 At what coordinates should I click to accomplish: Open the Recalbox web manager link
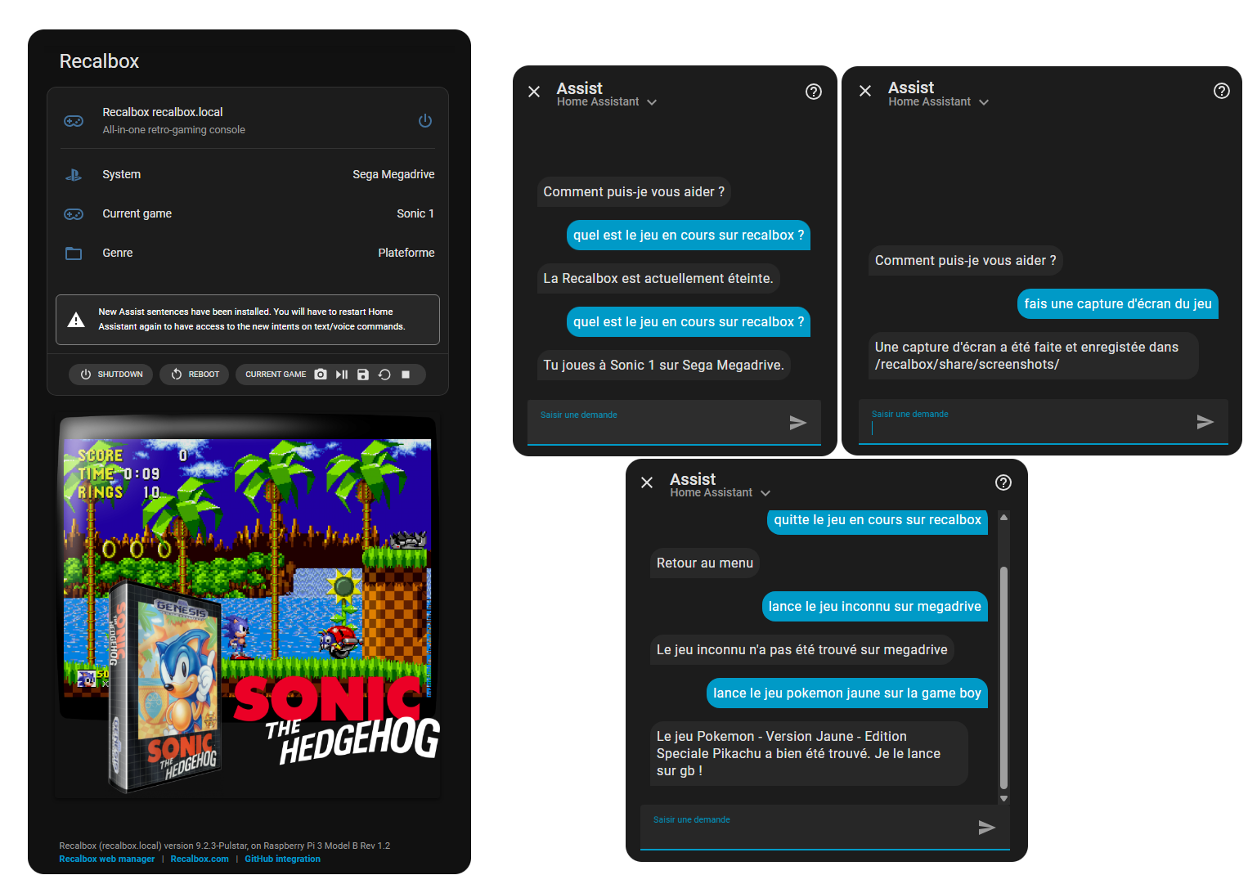click(x=107, y=859)
